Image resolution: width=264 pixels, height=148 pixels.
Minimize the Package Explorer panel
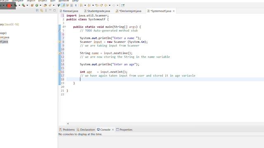(50, 10)
